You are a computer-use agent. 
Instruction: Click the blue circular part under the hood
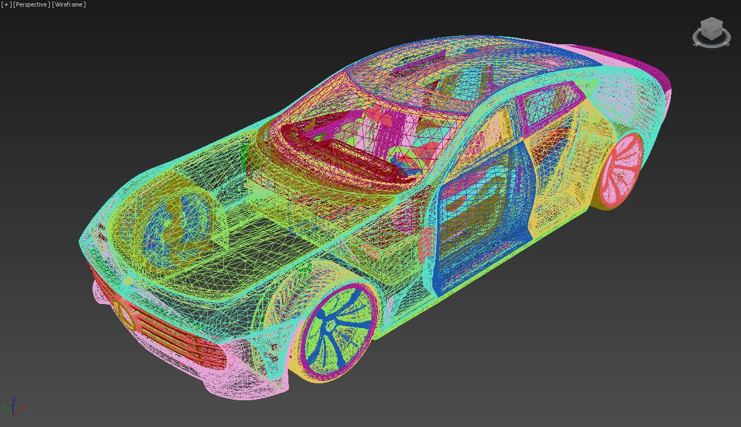click(x=164, y=230)
